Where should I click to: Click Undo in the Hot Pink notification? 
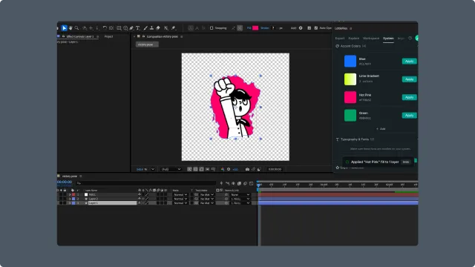pyautogui.click(x=406, y=162)
